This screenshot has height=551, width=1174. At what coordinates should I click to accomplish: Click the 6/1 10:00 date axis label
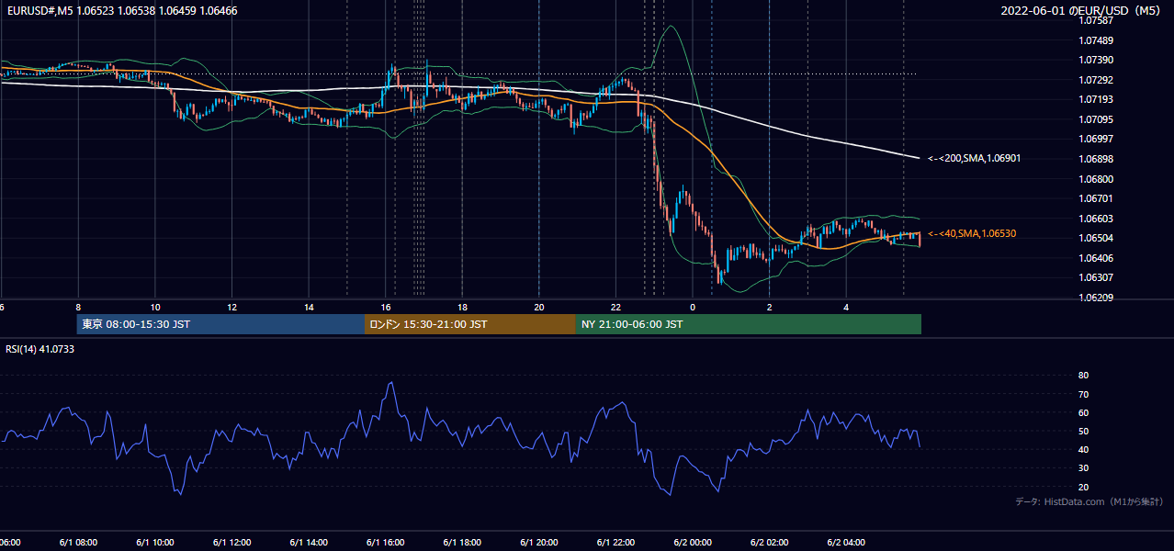point(155,543)
